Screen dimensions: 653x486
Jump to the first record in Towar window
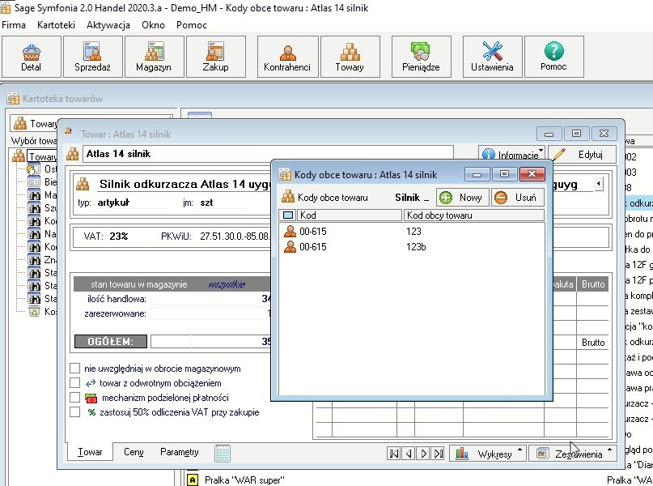pyautogui.click(x=393, y=453)
